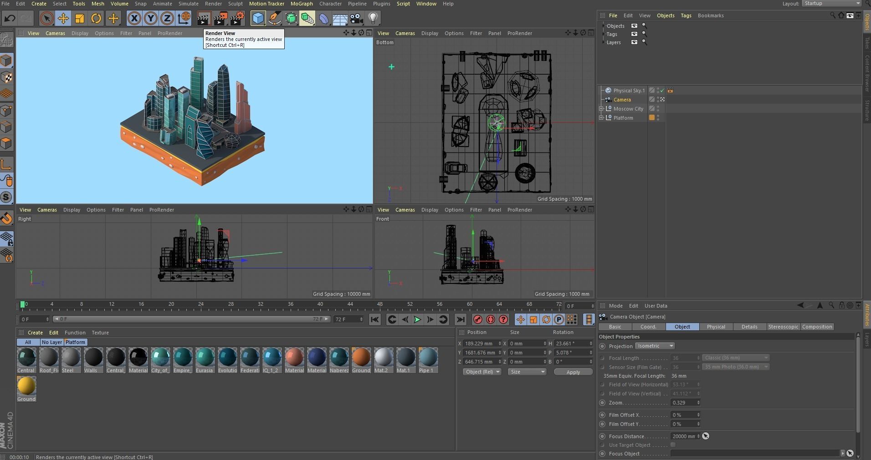
Task: Click the Undo arrow icon
Action: click(10, 18)
